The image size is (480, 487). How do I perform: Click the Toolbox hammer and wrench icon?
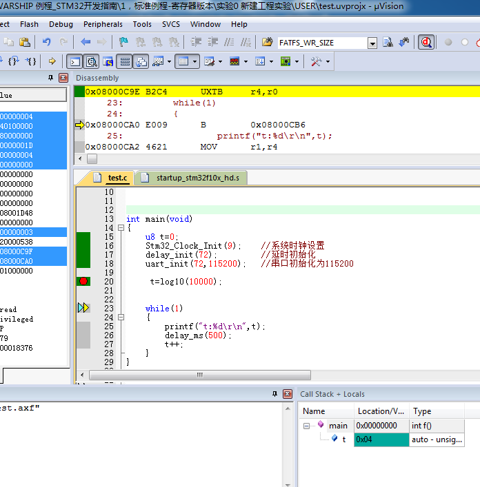316,61
